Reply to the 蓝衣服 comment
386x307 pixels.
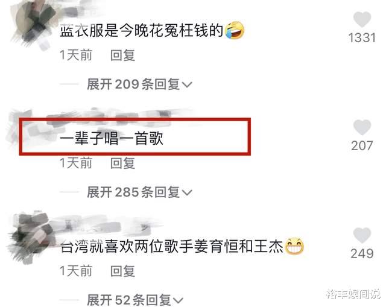[x=122, y=55]
